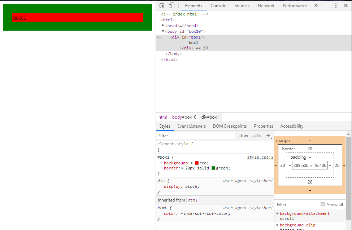Switch to the Console tab
Screen dimensions: 352x230
218,6
